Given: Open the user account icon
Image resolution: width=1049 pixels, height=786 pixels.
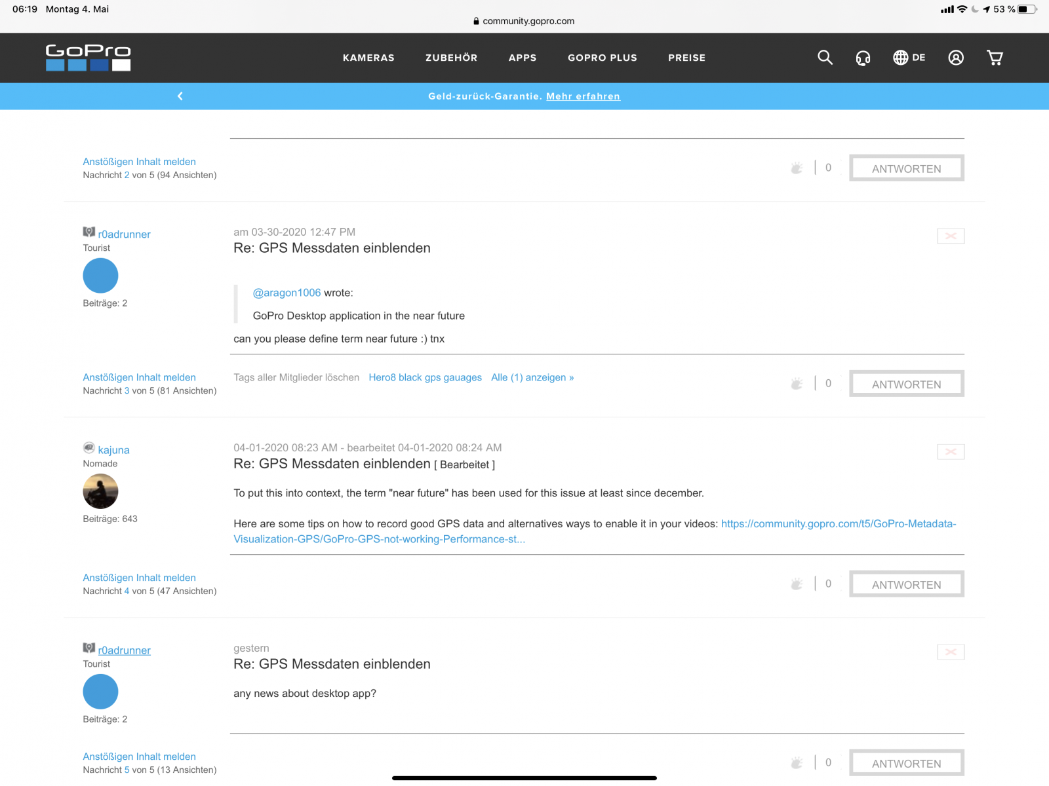Looking at the screenshot, I should pos(956,58).
